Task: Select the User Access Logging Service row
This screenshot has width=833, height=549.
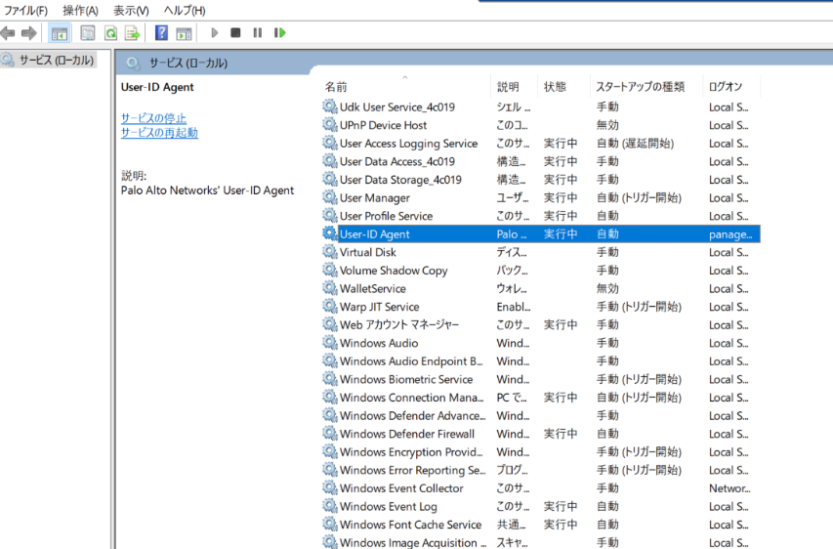Action: pyautogui.click(x=541, y=143)
